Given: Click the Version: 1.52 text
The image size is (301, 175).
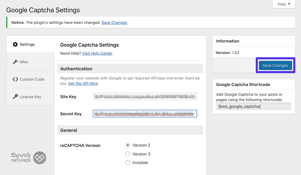Looking at the screenshot, I should (x=227, y=53).
